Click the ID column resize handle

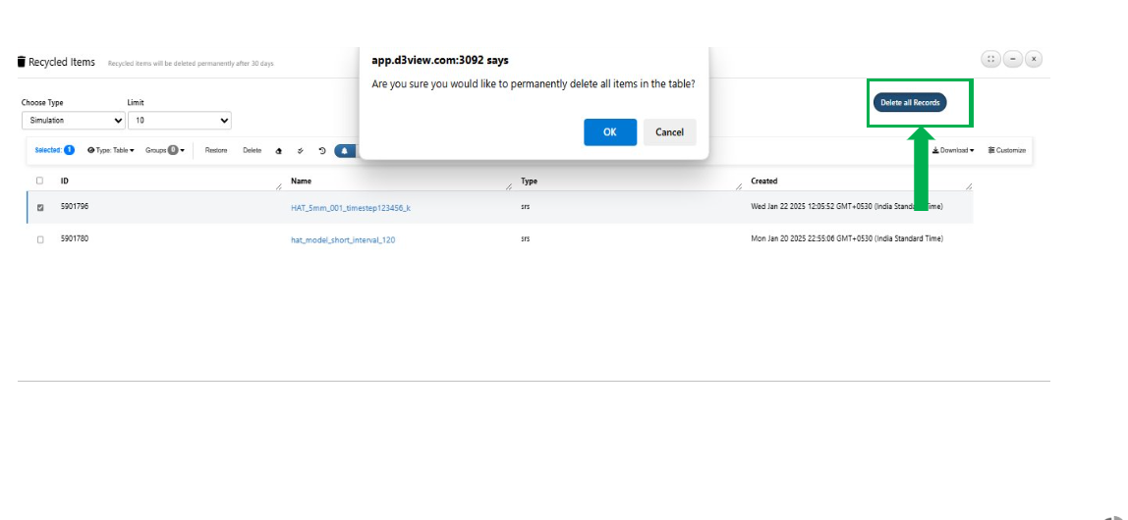click(x=279, y=186)
